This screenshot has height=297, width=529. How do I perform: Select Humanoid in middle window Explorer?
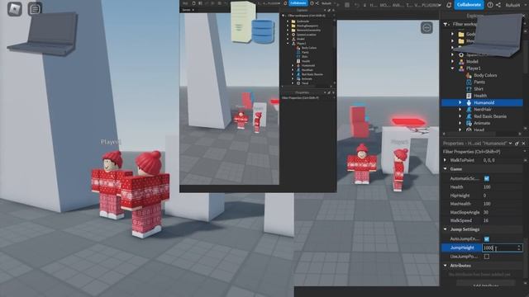coord(308,65)
